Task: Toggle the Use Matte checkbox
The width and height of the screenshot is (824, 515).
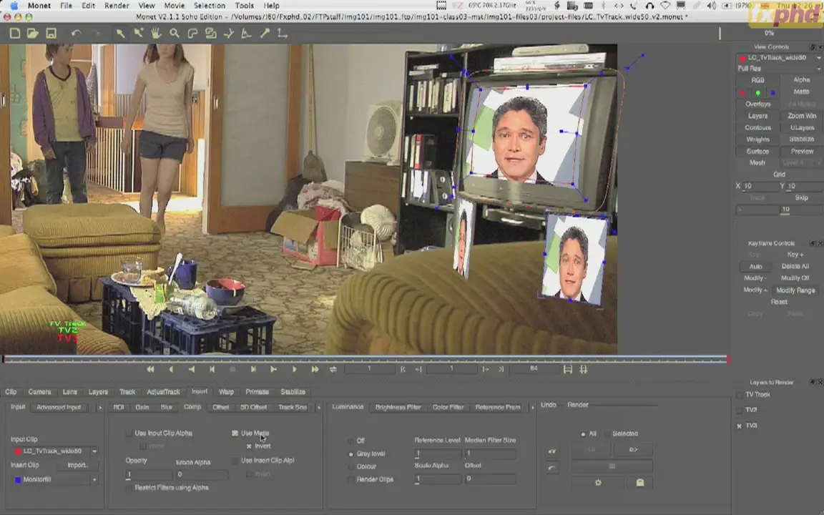Action: pos(235,433)
